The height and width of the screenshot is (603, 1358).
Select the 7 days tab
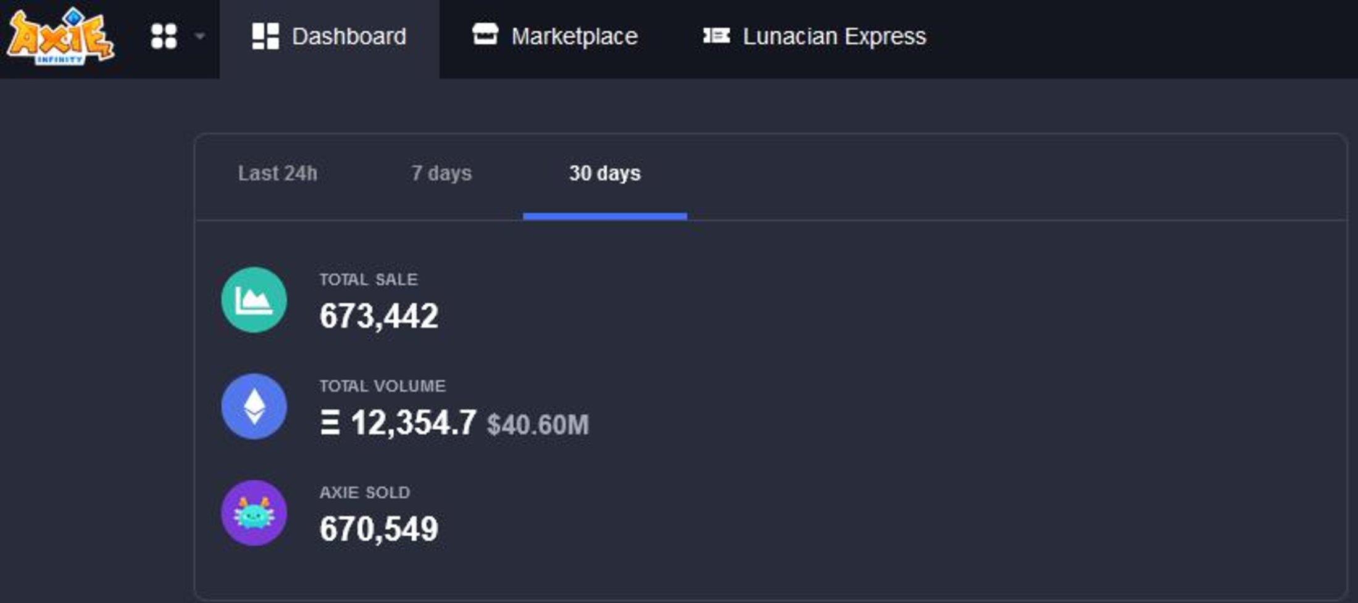pyautogui.click(x=441, y=173)
